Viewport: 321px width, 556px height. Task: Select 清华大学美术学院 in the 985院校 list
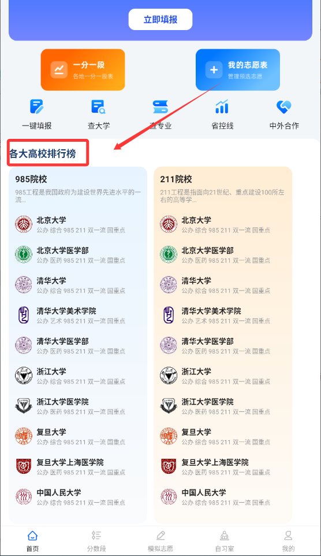pos(71,315)
